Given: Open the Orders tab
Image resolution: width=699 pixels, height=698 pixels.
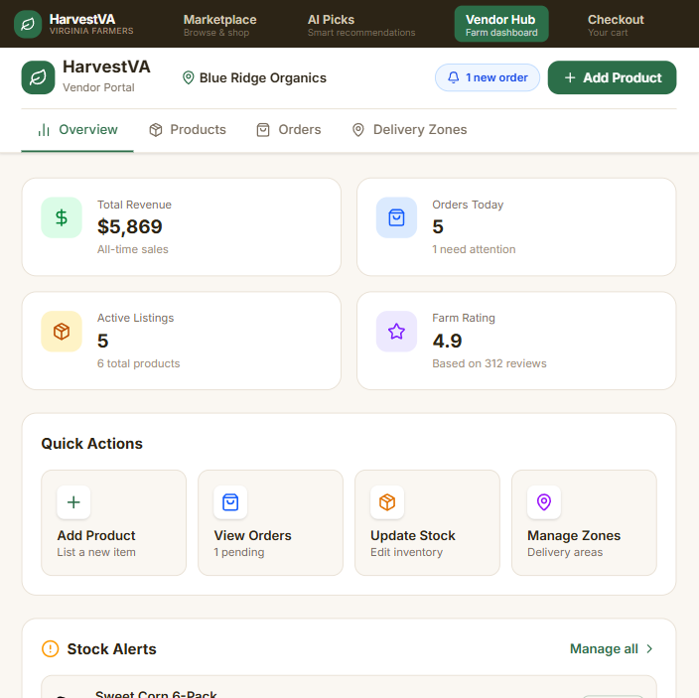Looking at the screenshot, I should click(289, 130).
